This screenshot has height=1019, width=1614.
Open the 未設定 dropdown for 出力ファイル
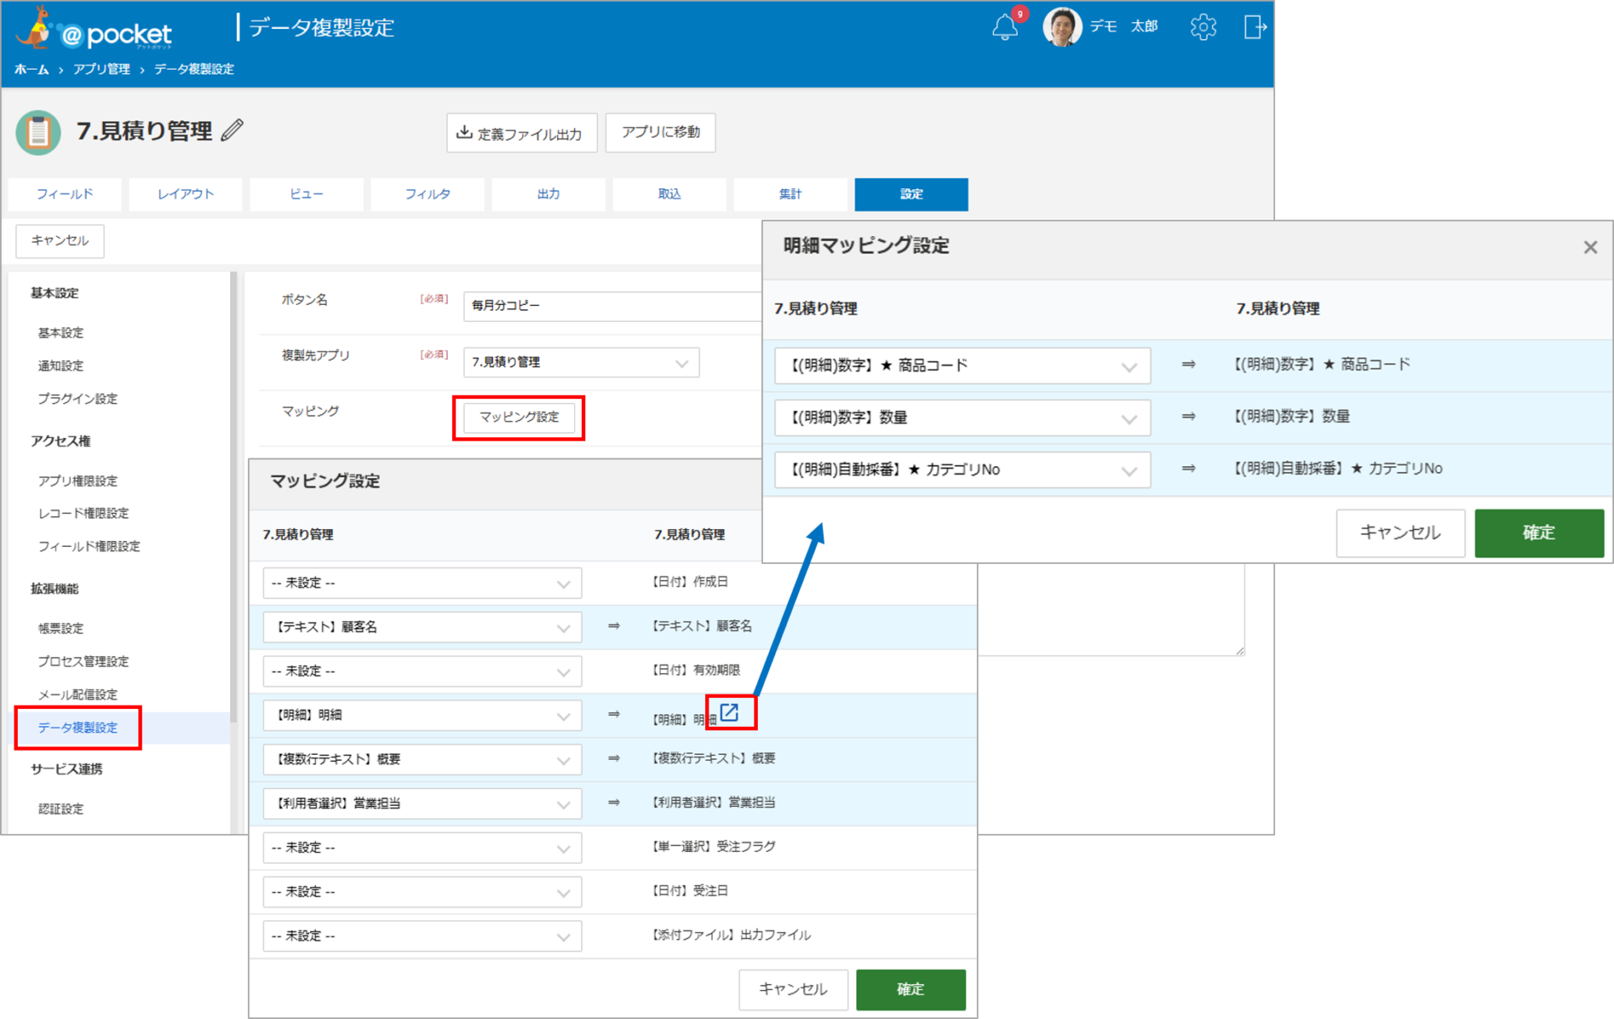[422, 937]
